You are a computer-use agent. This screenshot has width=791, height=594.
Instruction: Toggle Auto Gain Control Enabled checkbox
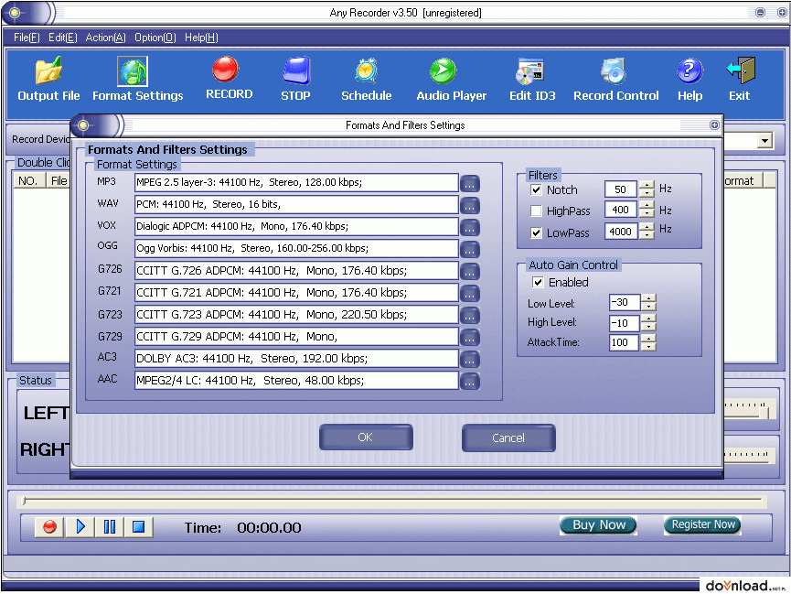539,282
